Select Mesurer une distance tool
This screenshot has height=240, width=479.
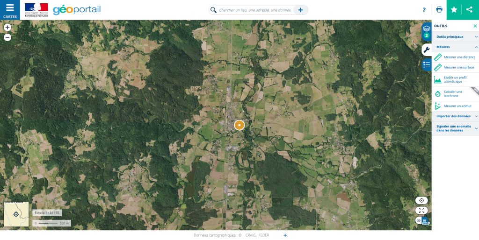(x=455, y=57)
